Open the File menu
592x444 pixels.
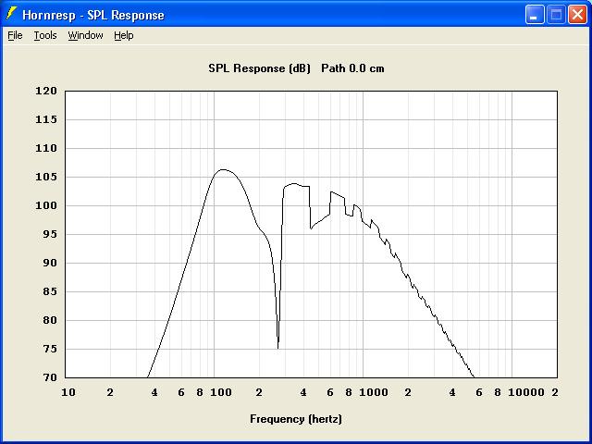(x=15, y=35)
